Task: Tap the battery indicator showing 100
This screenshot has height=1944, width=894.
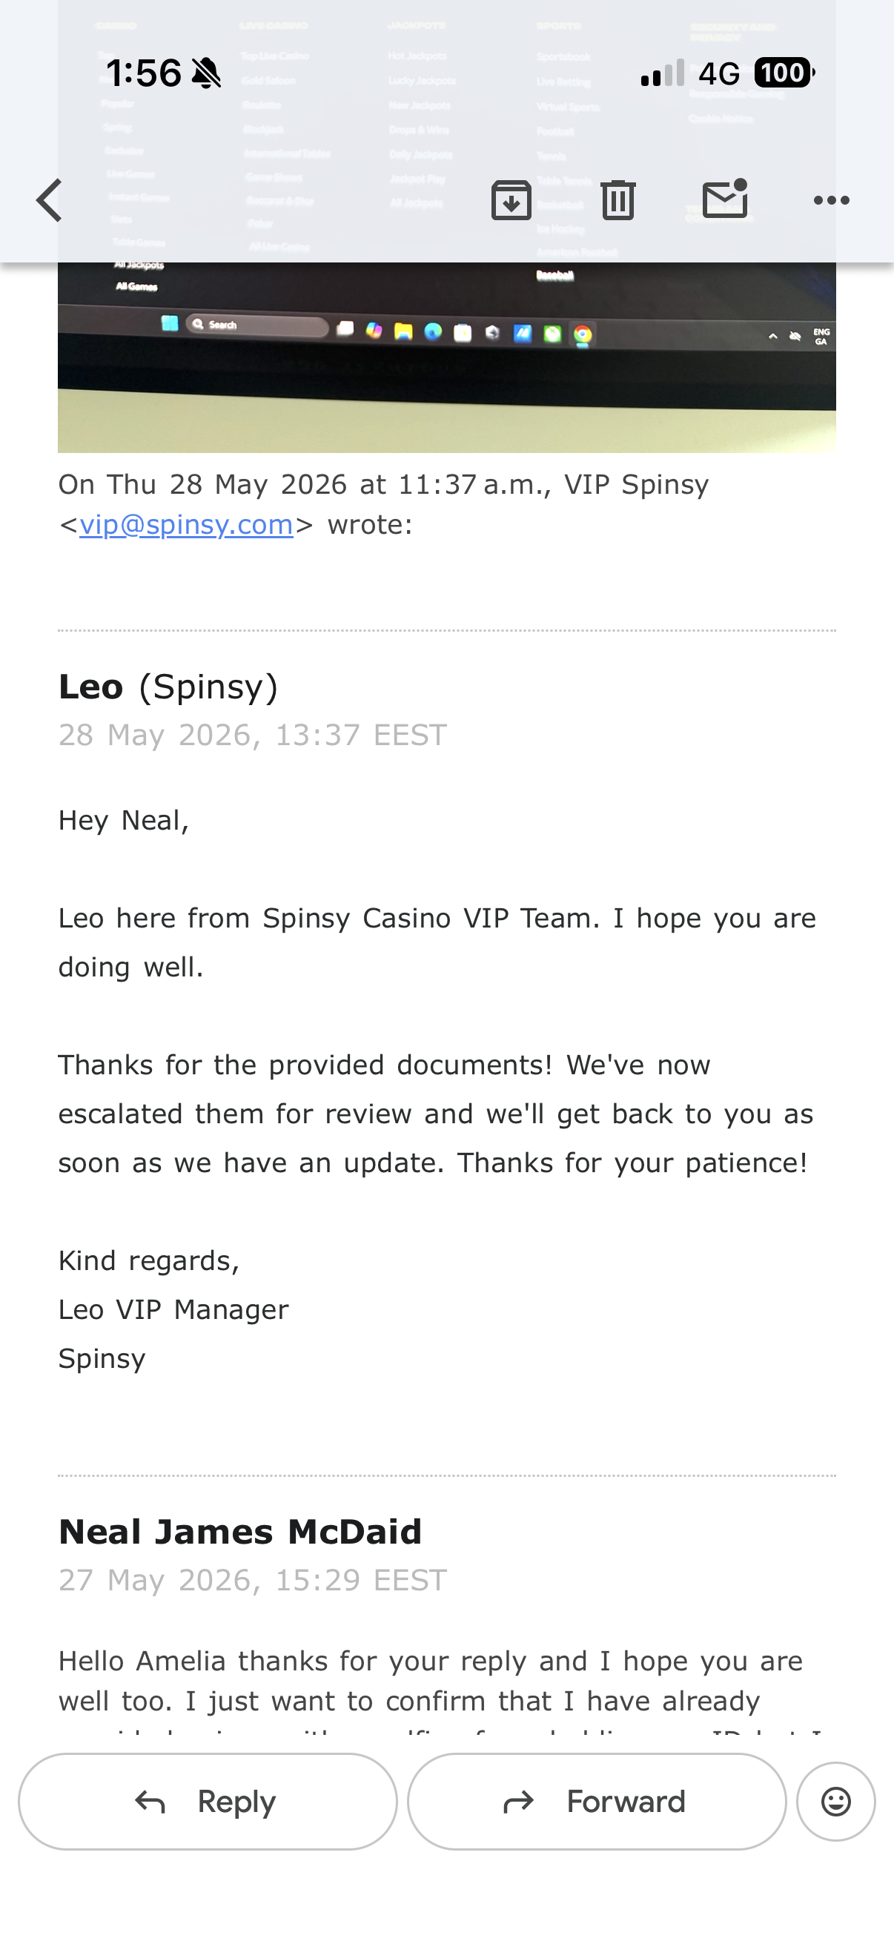Action: (x=784, y=73)
